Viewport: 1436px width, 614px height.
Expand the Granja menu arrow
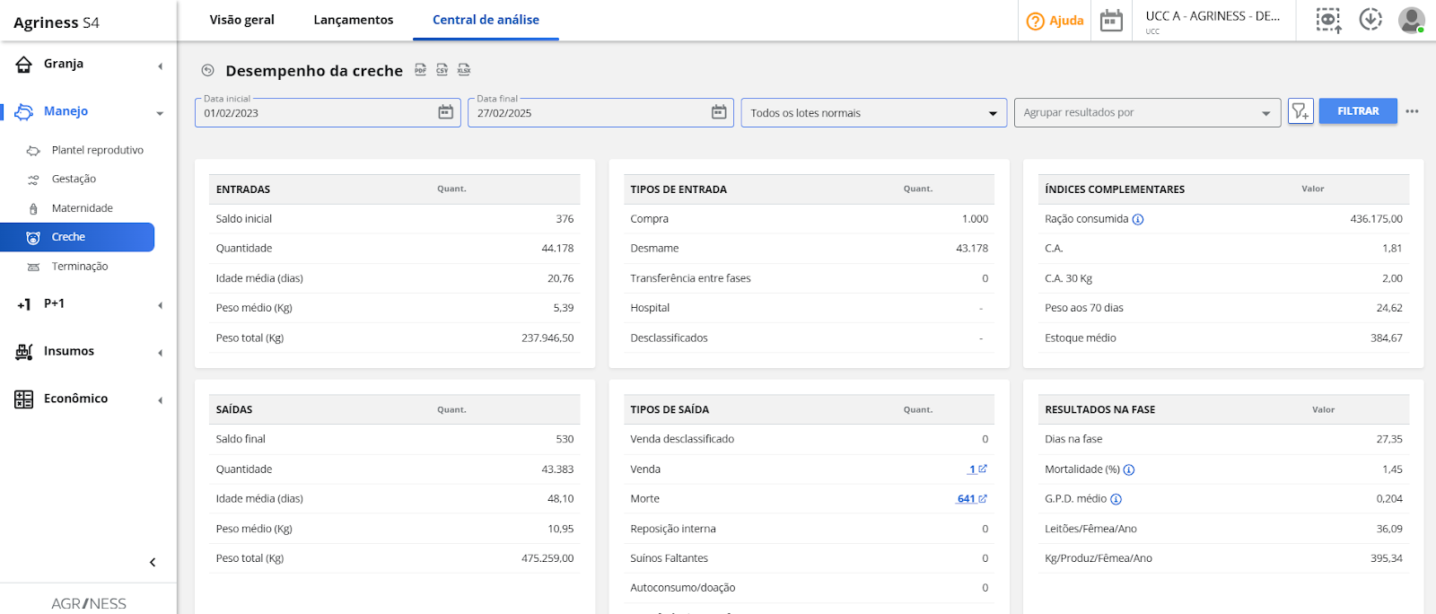[x=160, y=66]
